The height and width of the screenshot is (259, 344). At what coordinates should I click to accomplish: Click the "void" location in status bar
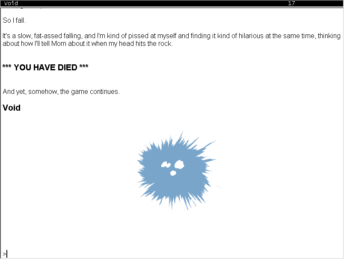coord(11,3)
